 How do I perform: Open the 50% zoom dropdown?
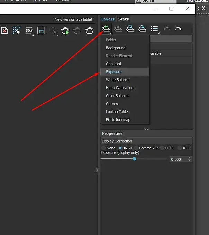pyautogui.click(x=29, y=31)
